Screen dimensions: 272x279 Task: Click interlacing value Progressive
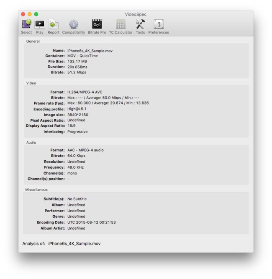click(x=77, y=132)
